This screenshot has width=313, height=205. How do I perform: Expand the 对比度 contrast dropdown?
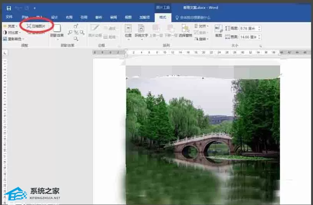point(12,32)
